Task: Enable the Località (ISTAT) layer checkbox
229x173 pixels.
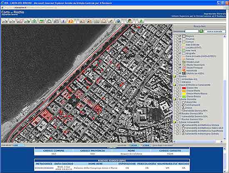Action: click(x=180, y=48)
